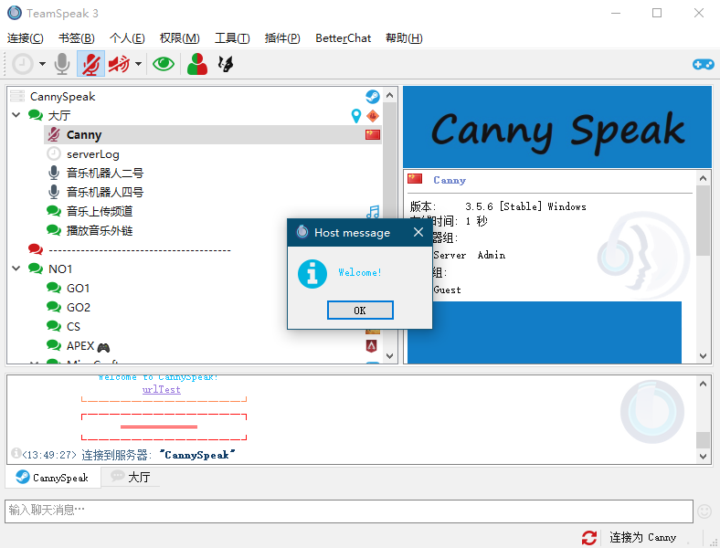Select the NO1 channel
This screenshot has width=720, height=548.
(60, 269)
